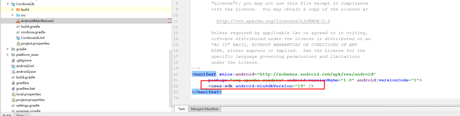Click the settings.gradle file icon

click(13, 105)
